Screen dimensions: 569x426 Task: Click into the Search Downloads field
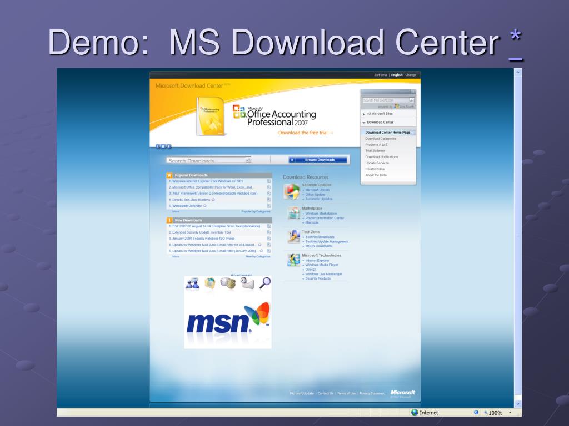point(206,160)
